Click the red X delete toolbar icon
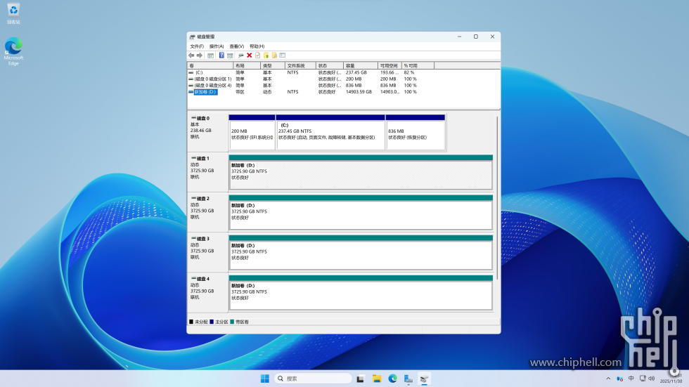The image size is (689, 387). pos(249,55)
